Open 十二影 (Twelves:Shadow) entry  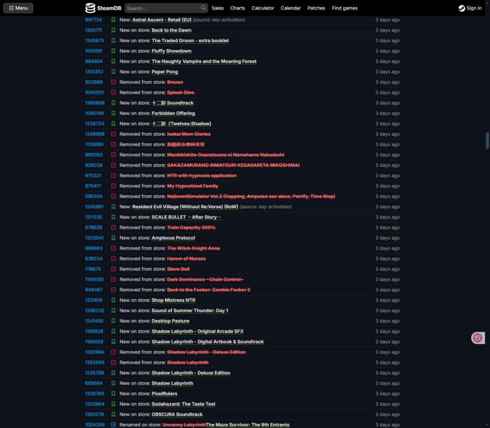[181, 124]
